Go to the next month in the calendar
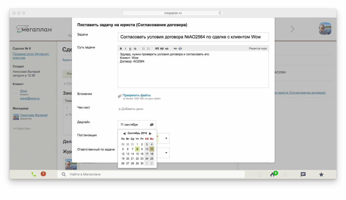Viewport: 346px width, 200px height. [x=150, y=133]
